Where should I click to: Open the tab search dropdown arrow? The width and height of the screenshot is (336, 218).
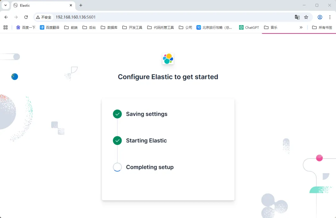[6, 5]
